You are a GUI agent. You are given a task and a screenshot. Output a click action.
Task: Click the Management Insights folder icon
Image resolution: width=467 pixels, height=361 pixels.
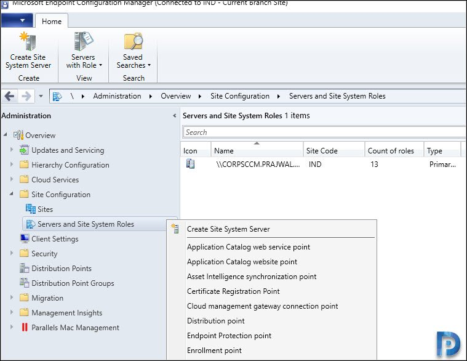coord(24,312)
